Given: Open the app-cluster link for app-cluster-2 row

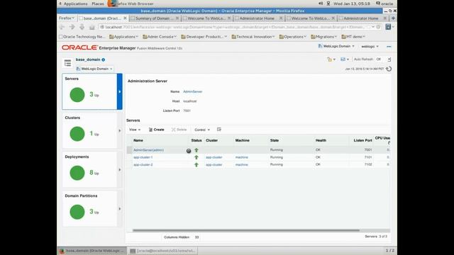Looking at the screenshot, I should tap(214, 164).
